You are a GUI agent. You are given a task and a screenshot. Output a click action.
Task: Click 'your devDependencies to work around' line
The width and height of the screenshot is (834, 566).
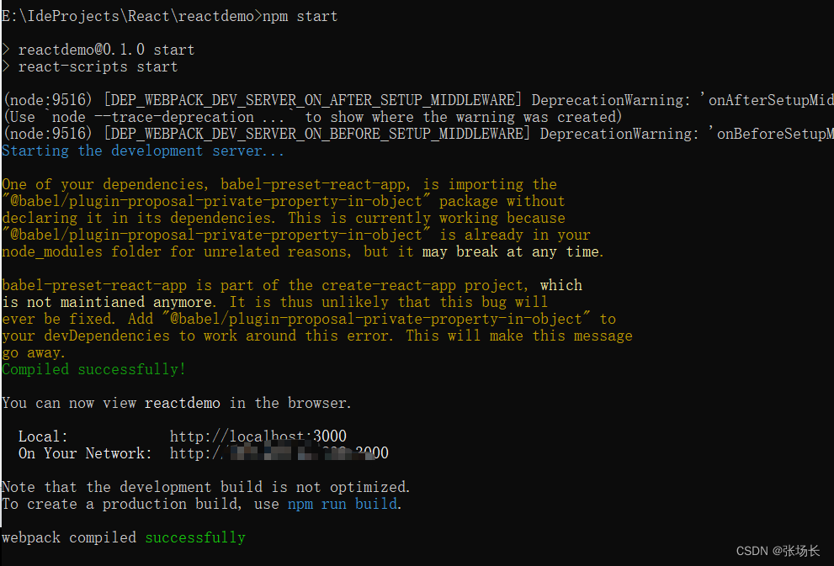click(317, 336)
